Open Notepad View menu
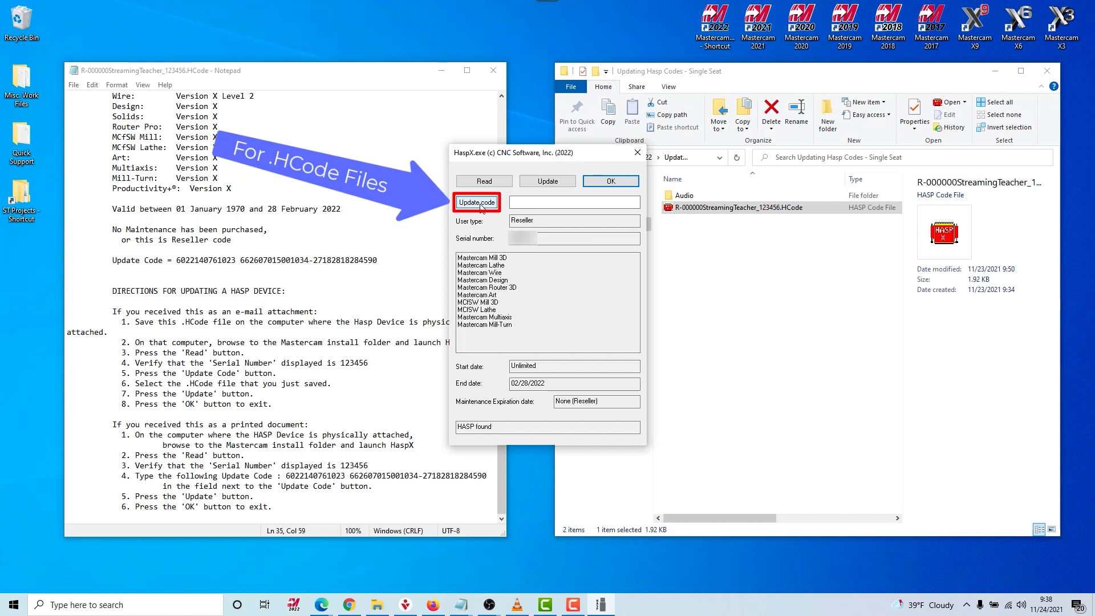Image resolution: width=1095 pixels, height=616 pixels. point(143,85)
